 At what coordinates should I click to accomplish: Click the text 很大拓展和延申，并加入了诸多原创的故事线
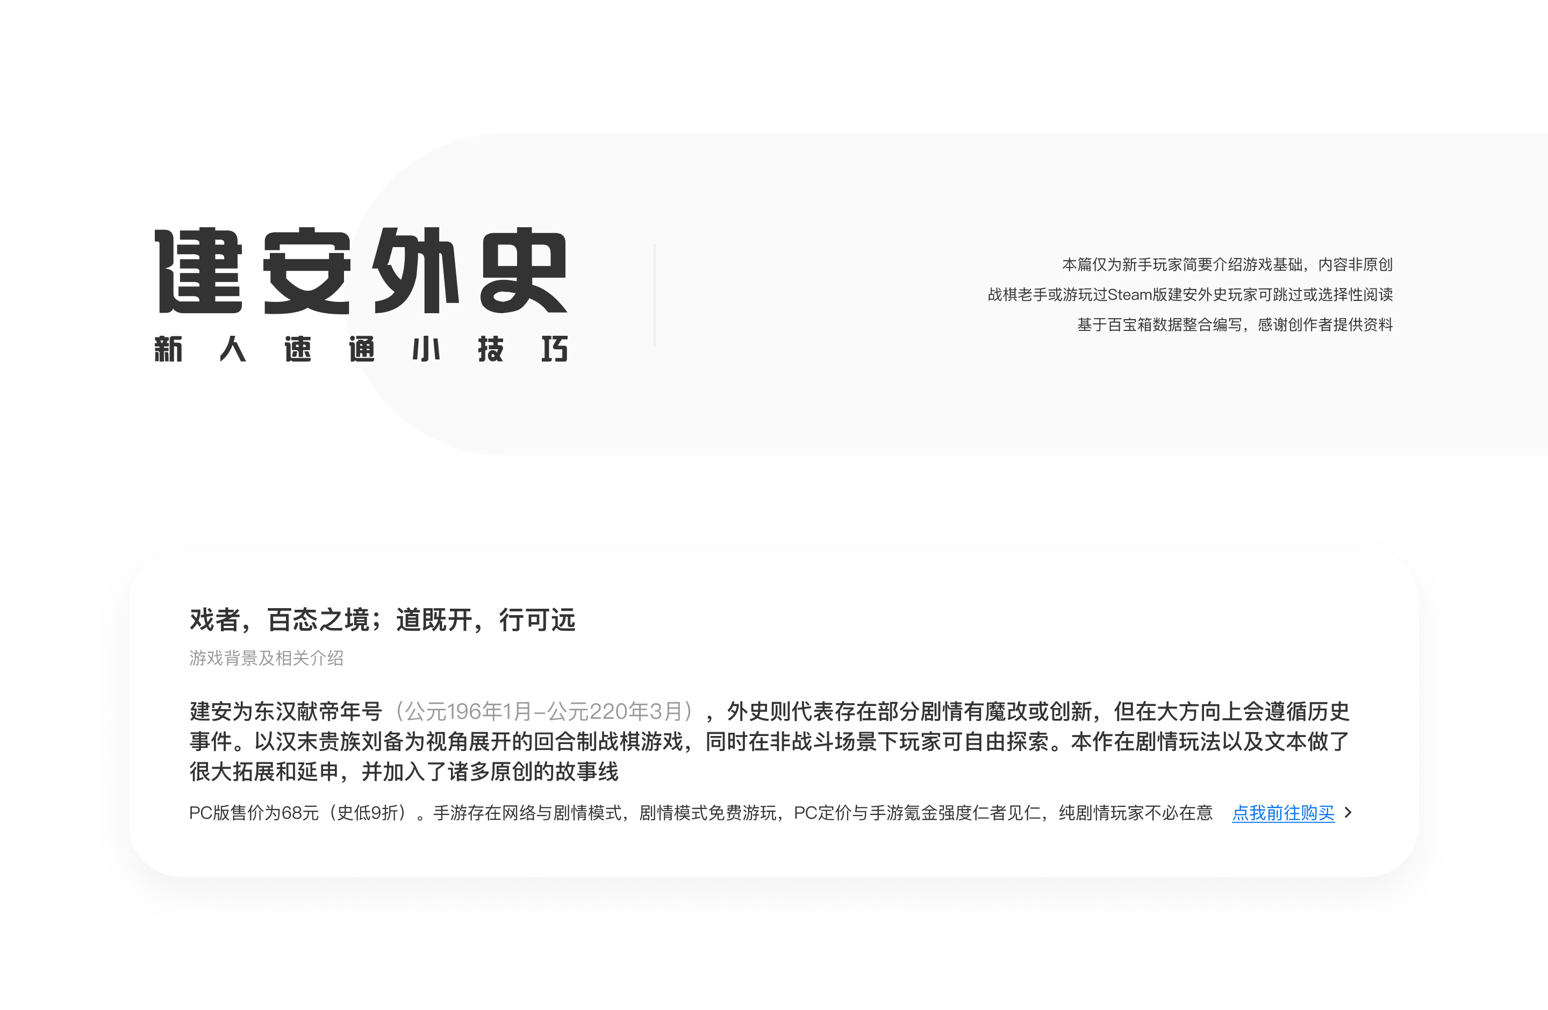tap(404, 771)
